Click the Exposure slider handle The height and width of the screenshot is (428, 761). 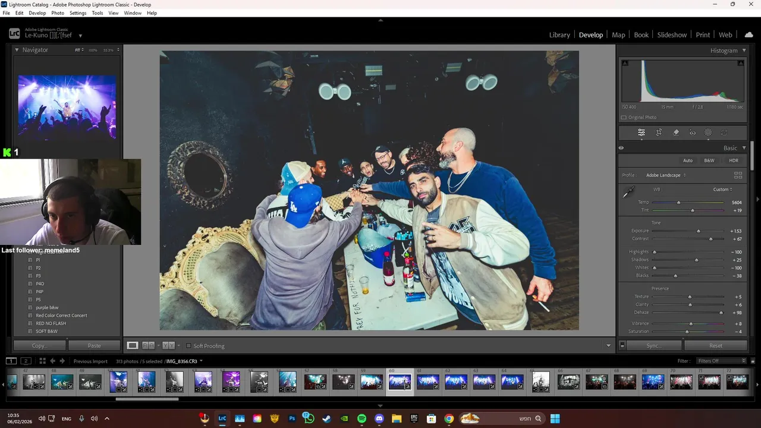click(x=699, y=231)
